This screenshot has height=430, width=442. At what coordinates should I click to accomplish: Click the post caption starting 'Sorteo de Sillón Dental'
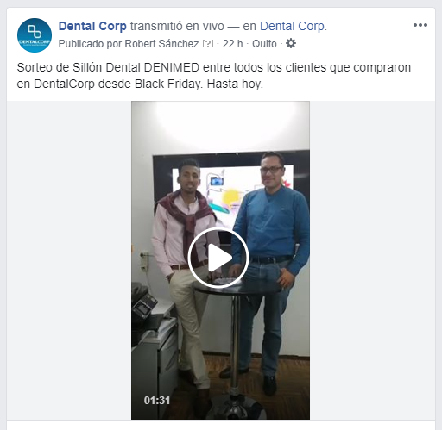pos(213,76)
